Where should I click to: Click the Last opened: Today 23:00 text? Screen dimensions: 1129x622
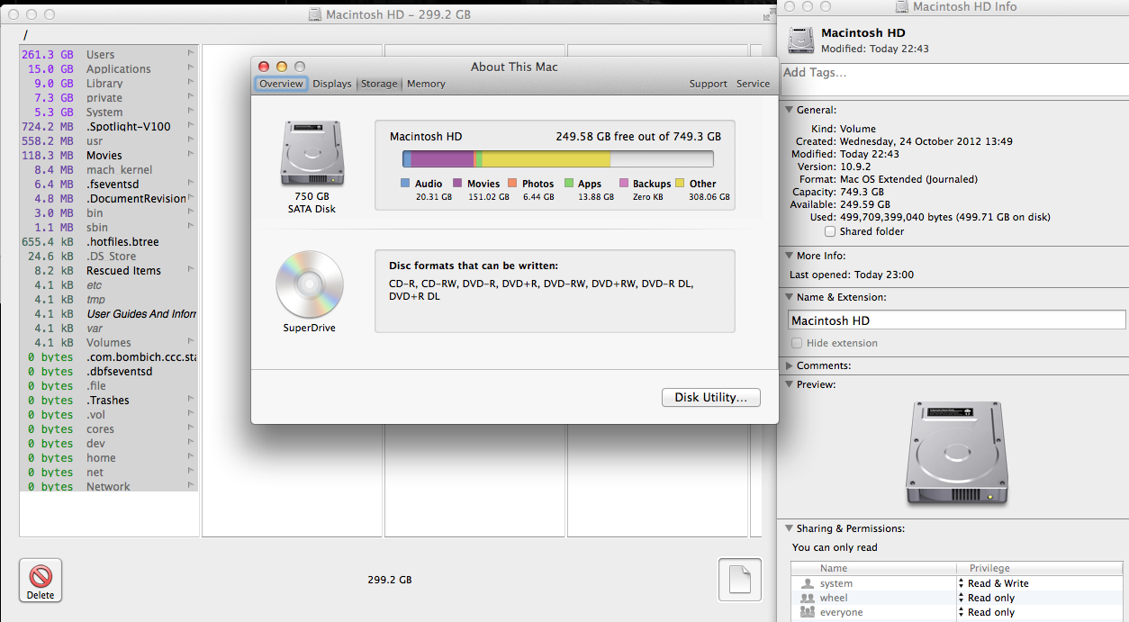[852, 275]
